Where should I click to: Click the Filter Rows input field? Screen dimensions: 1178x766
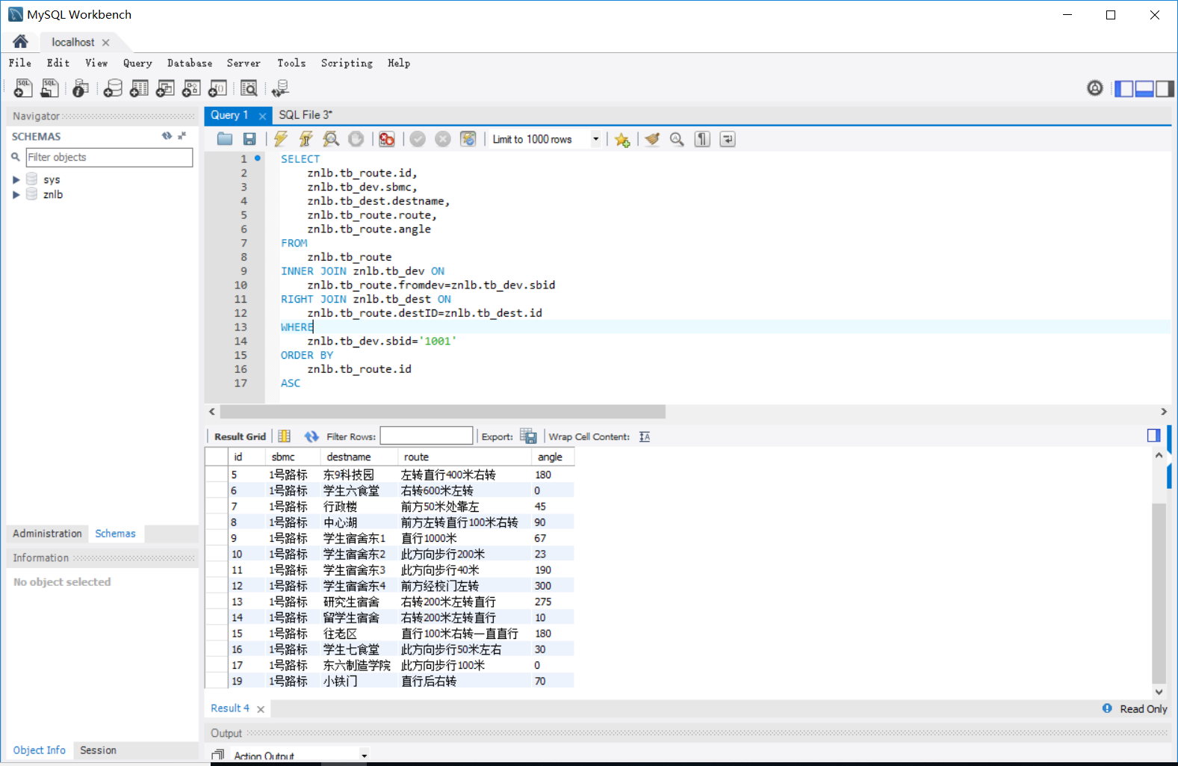(x=427, y=436)
